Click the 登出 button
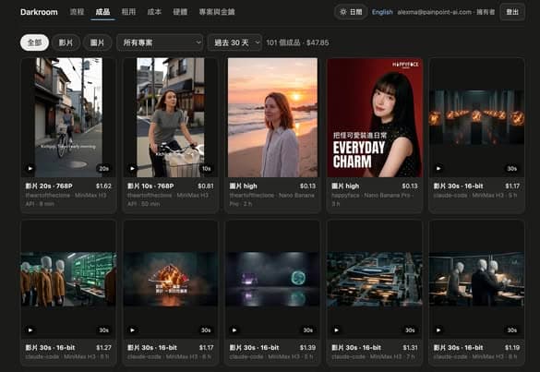 pos(512,12)
